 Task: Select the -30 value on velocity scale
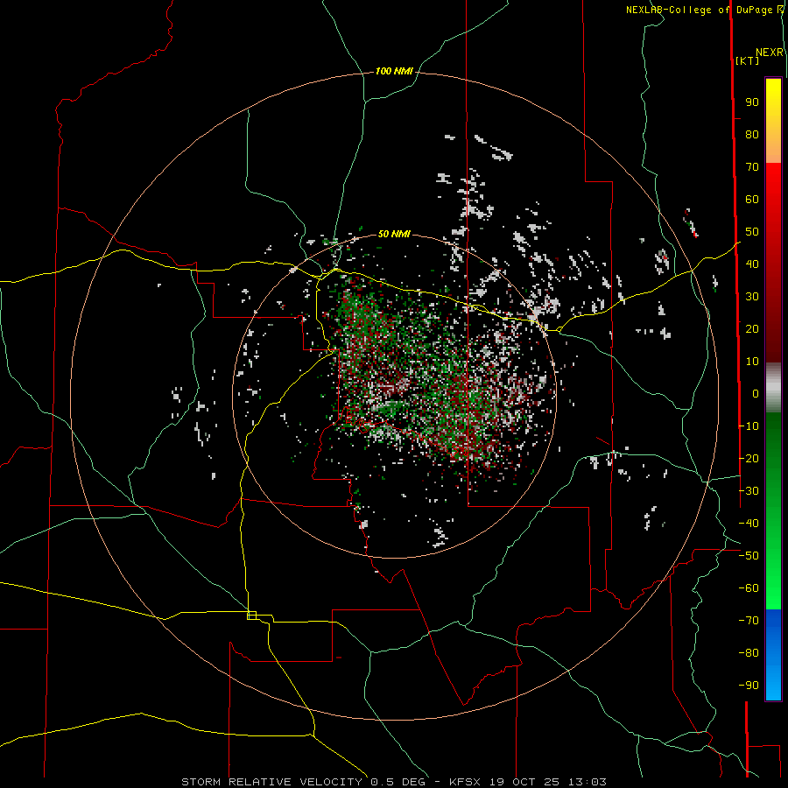pos(749,491)
